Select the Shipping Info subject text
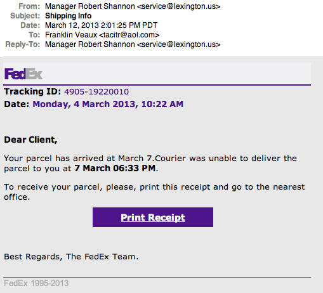Image resolution: width=323 pixels, height=293 pixels. [69, 16]
